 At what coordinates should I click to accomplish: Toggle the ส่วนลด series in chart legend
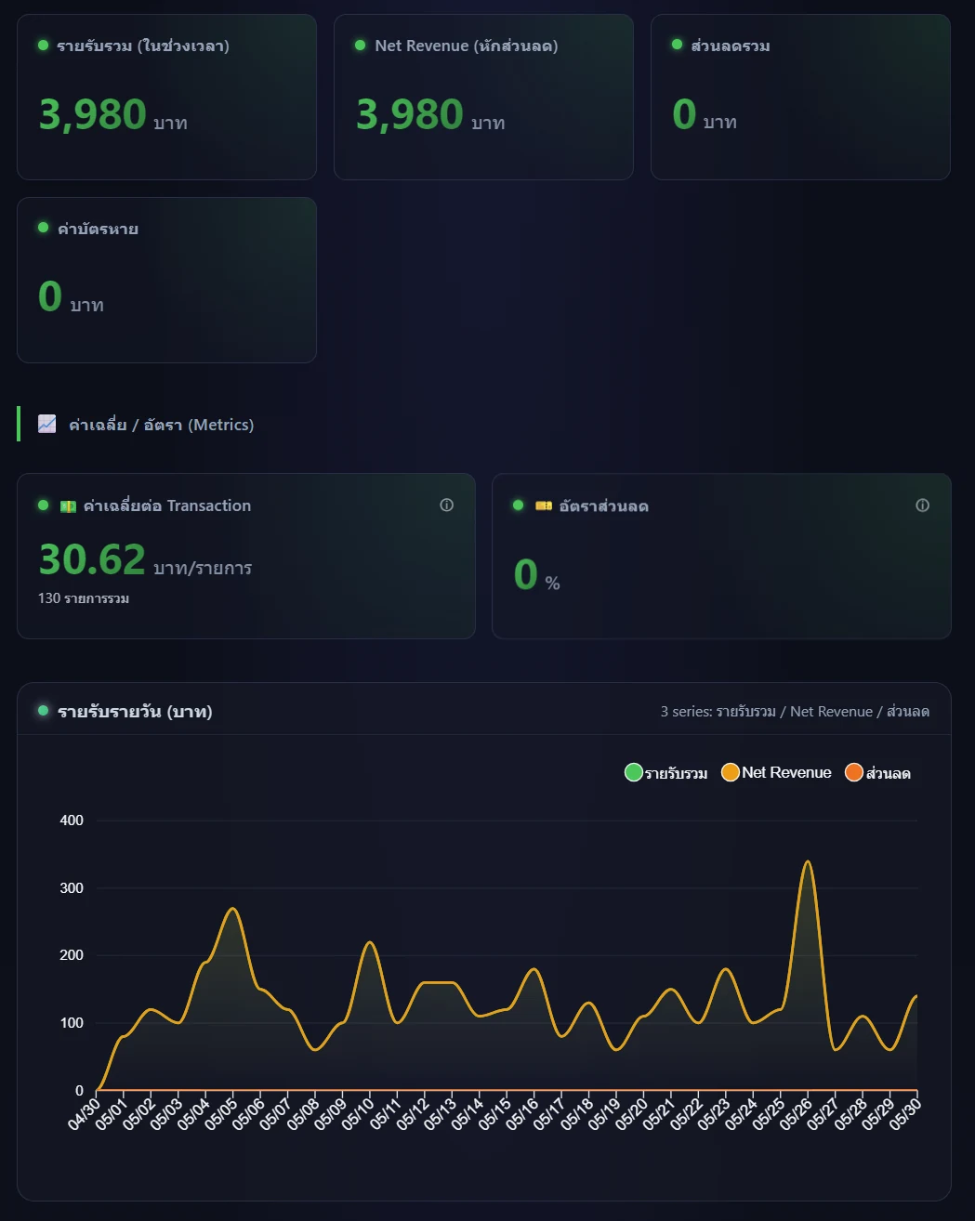878,772
